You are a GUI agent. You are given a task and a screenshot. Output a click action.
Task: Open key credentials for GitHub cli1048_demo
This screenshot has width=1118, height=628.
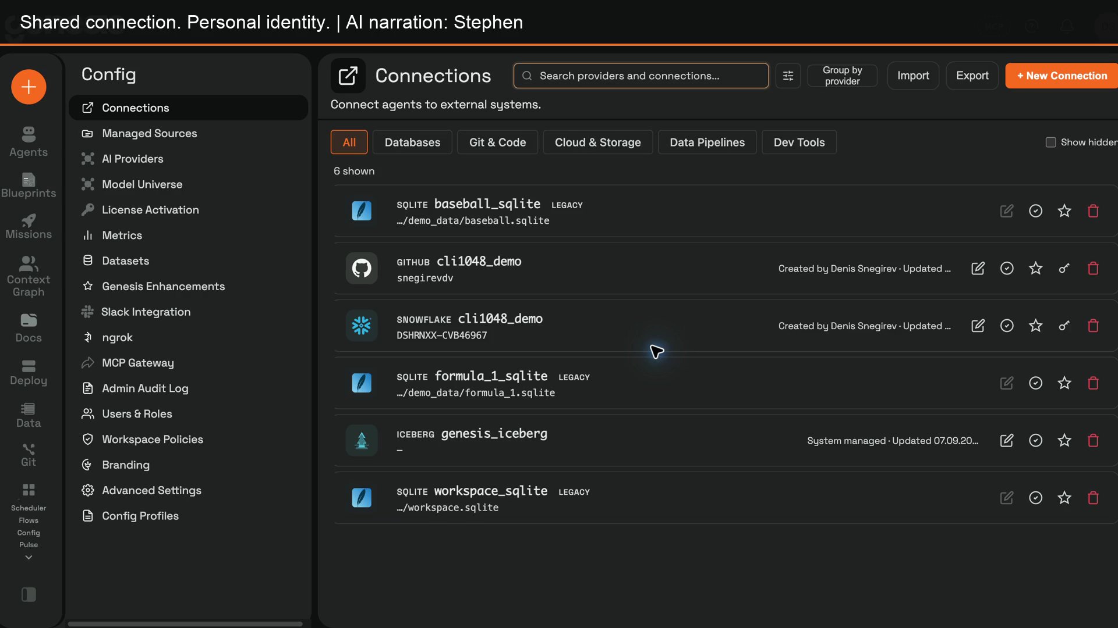(1064, 268)
